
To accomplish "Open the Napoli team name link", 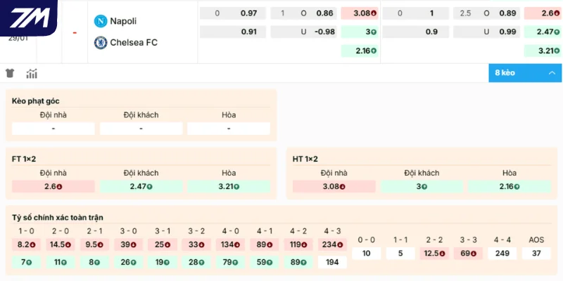I will [x=123, y=21].
